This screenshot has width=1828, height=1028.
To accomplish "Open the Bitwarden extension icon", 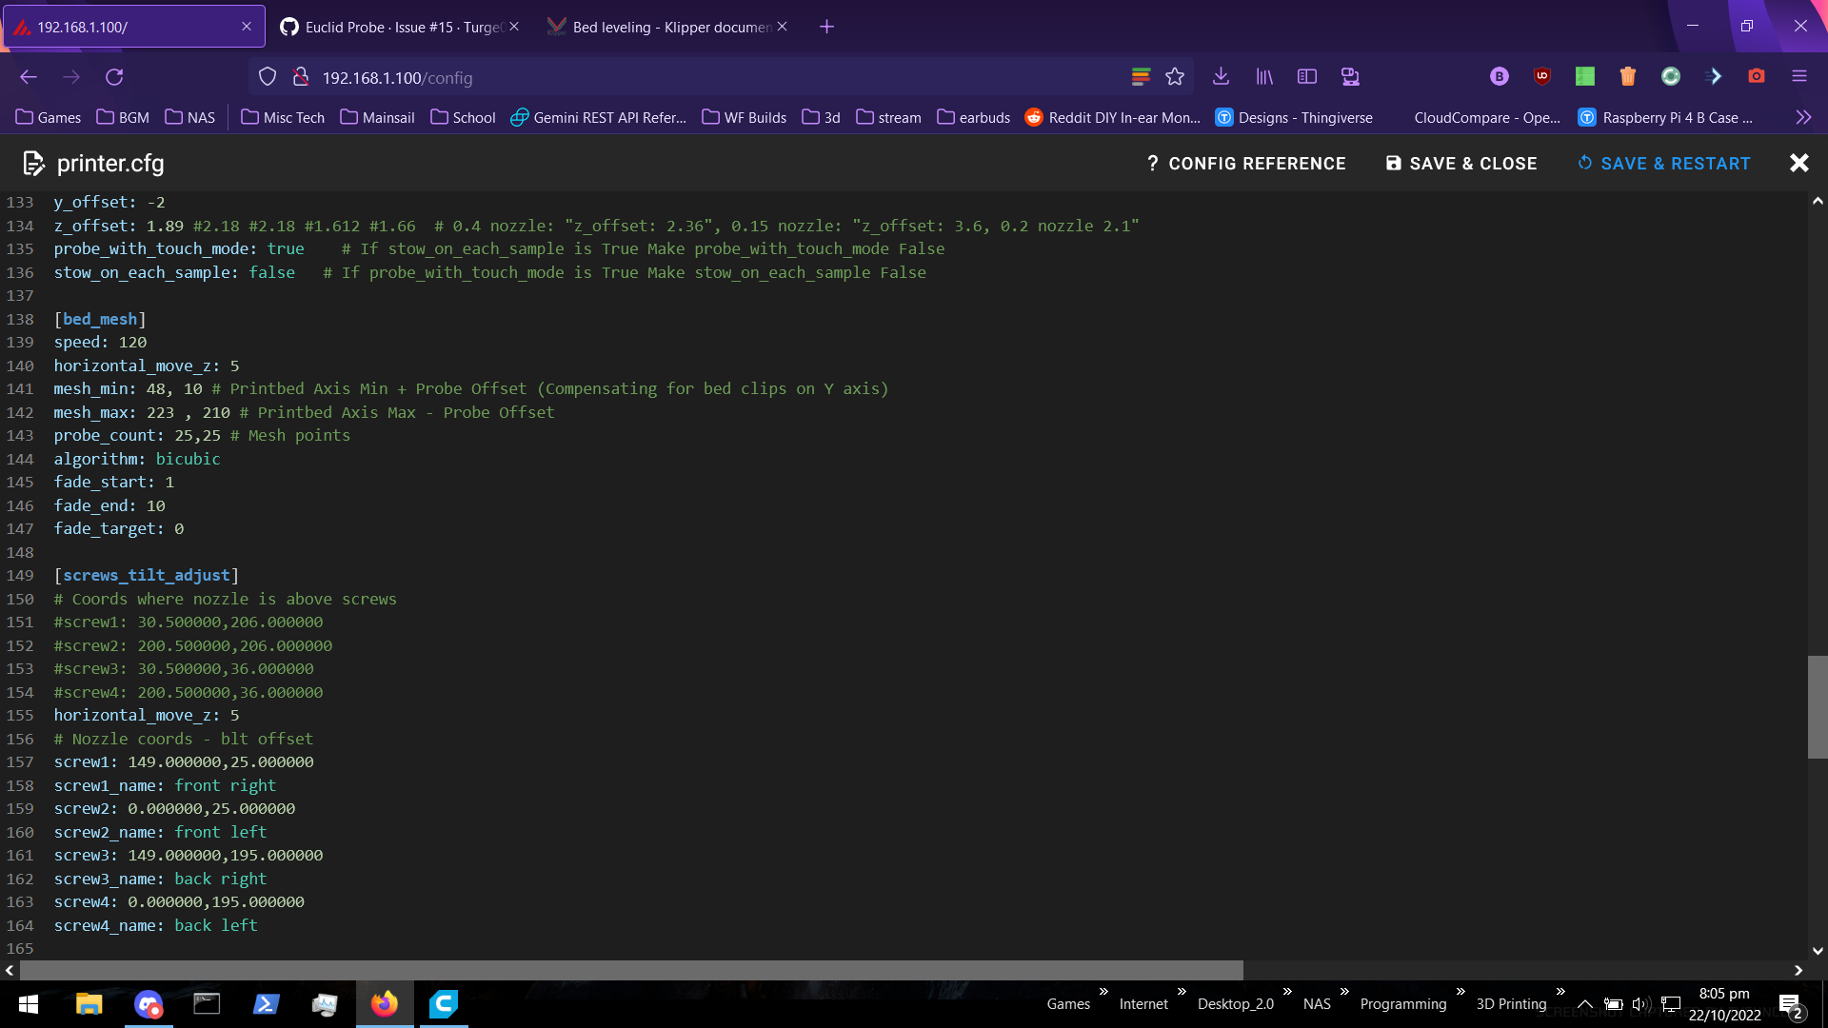I will pyautogui.click(x=1500, y=76).
